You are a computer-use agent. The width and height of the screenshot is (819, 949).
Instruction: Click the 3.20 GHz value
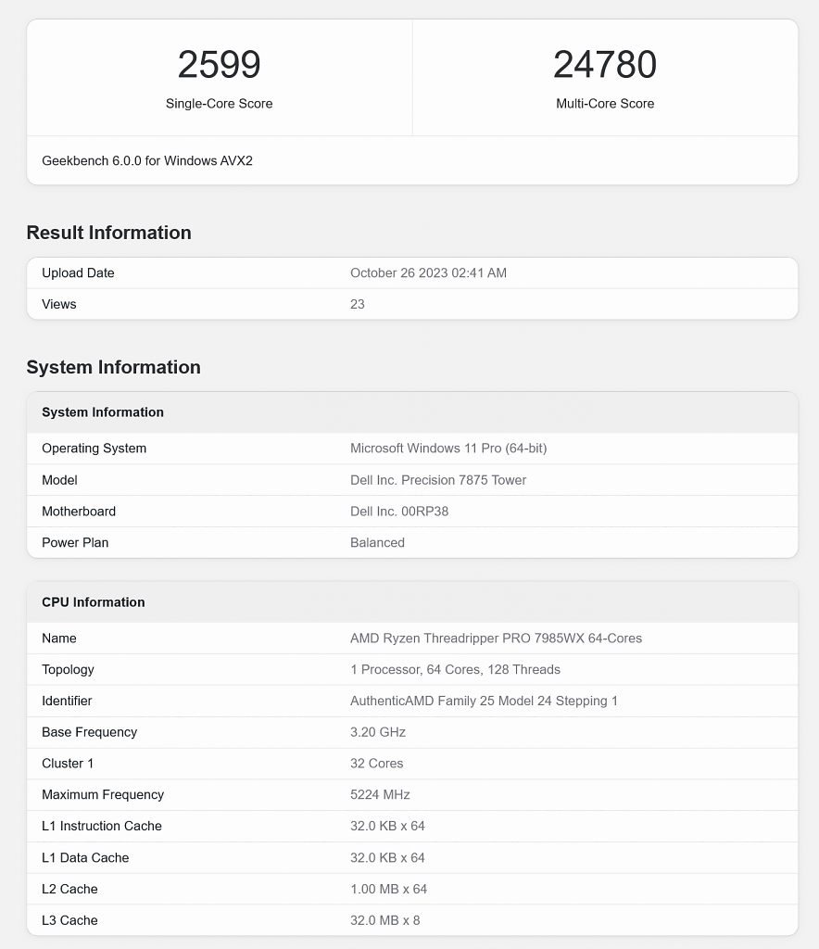377,732
